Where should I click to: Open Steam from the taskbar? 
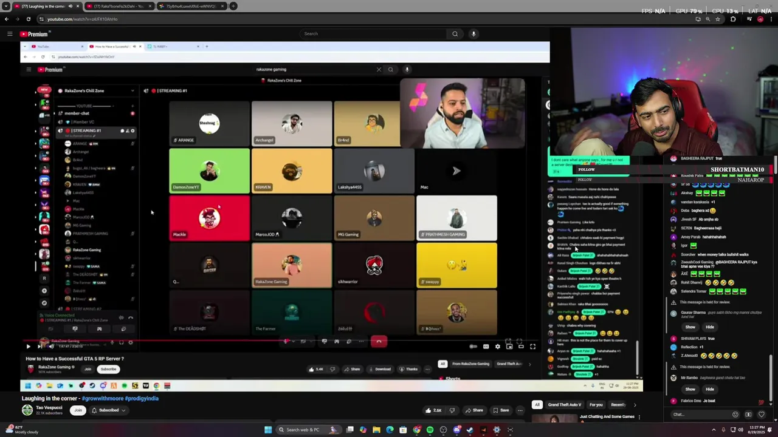(470, 430)
